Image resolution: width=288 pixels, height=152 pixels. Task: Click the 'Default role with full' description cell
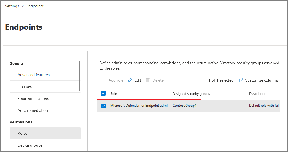[x=264, y=105]
